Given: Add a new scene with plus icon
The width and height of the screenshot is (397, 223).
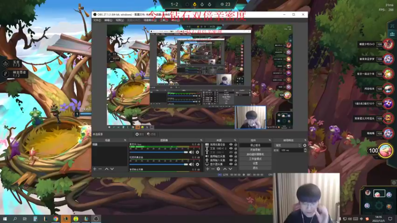Looking at the screenshot, I should 95,169.
